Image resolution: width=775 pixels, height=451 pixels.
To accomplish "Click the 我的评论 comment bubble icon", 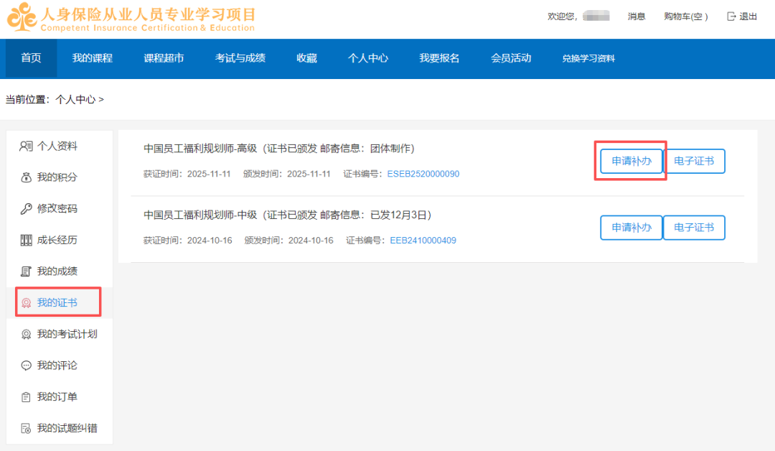I will (x=27, y=366).
